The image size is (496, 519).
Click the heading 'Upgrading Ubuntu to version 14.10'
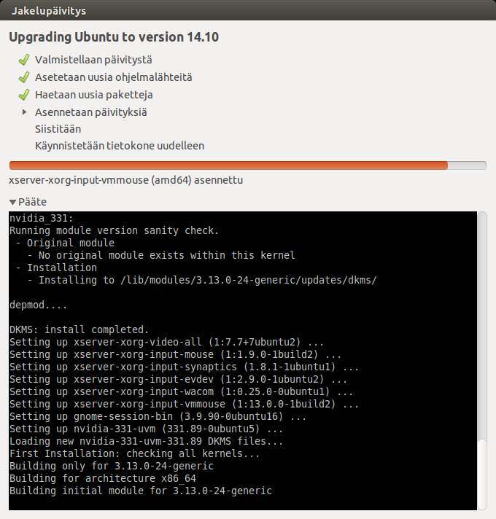coord(114,37)
